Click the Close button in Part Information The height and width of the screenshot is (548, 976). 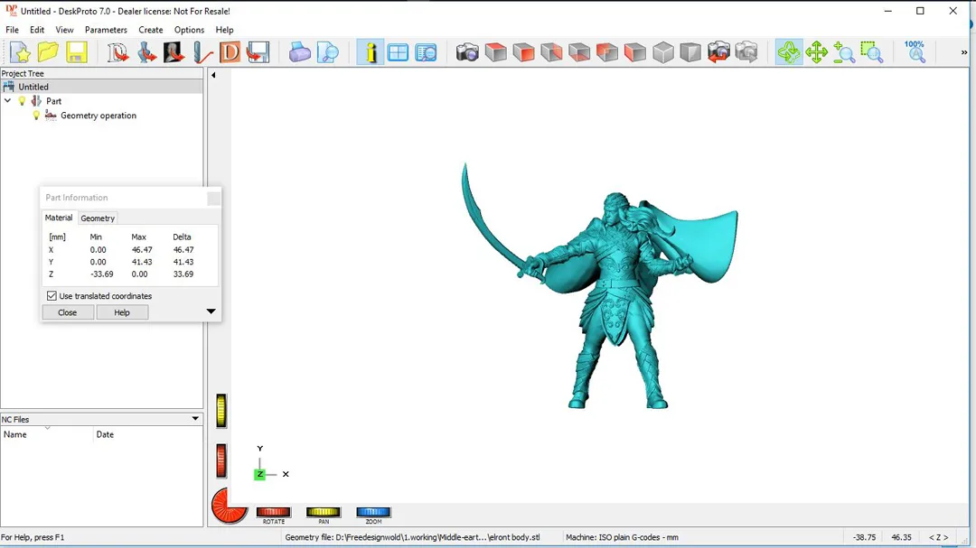pyautogui.click(x=67, y=312)
